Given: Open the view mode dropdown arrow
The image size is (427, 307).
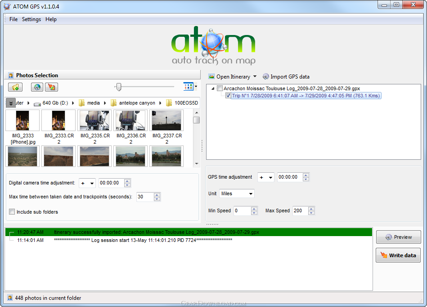Looking at the screenshot, I should (x=196, y=87).
